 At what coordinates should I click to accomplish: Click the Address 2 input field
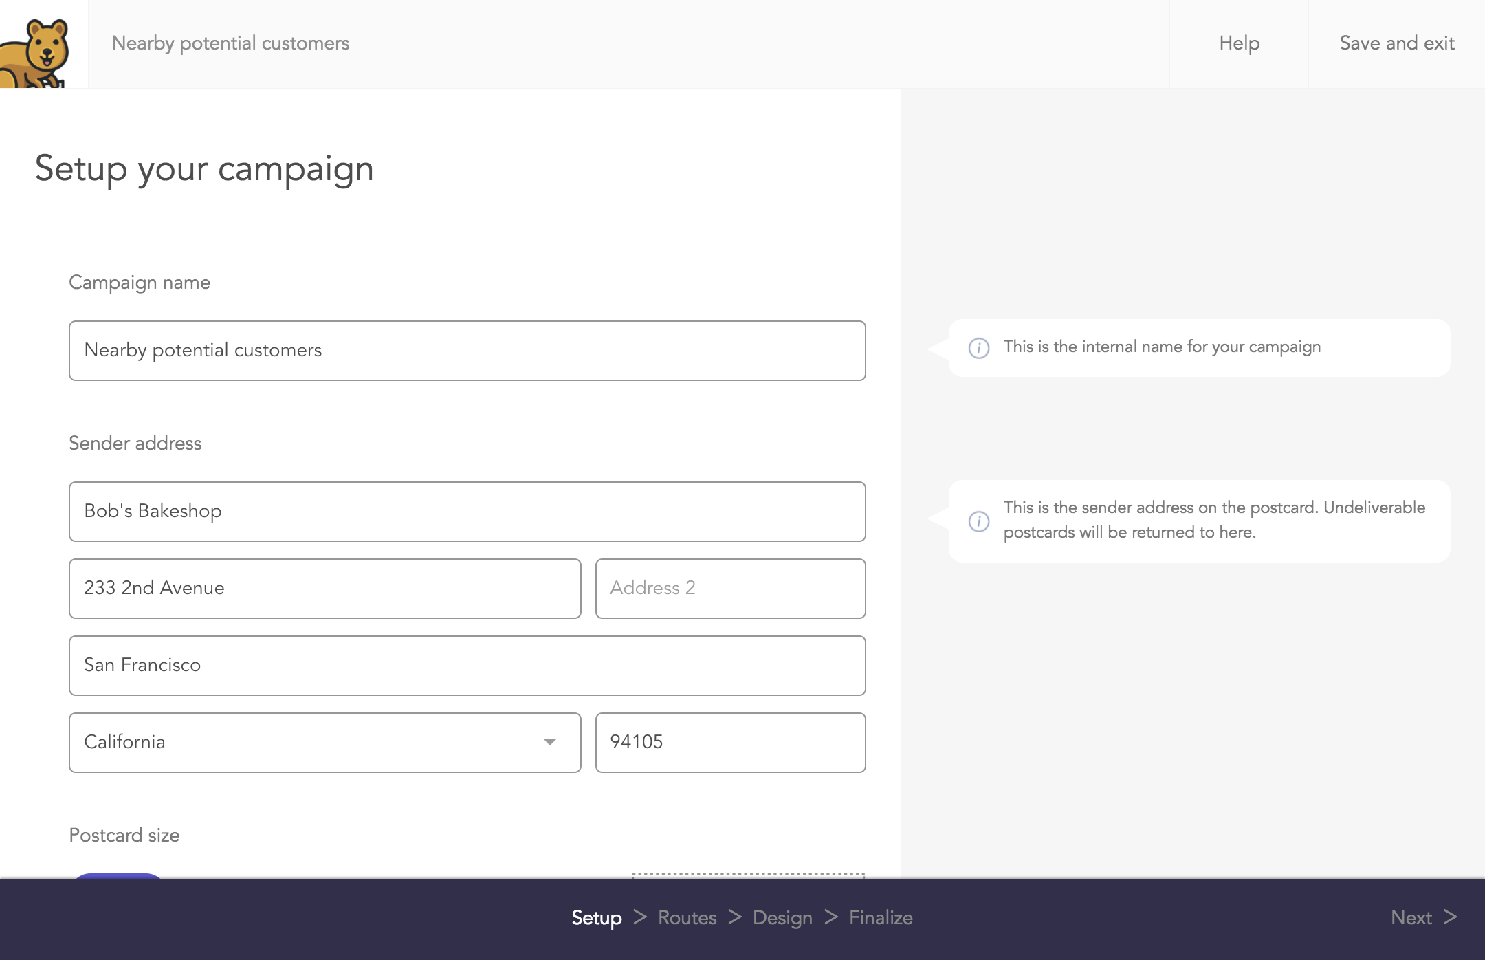click(x=731, y=588)
